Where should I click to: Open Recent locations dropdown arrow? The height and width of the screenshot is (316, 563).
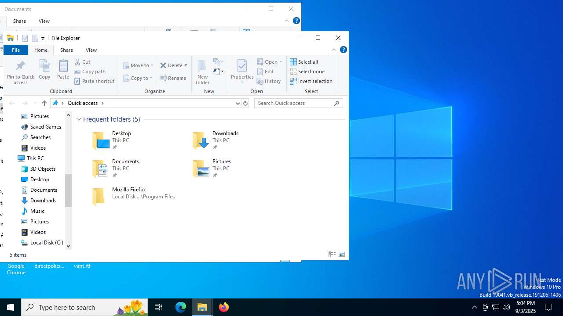pos(35,103)
